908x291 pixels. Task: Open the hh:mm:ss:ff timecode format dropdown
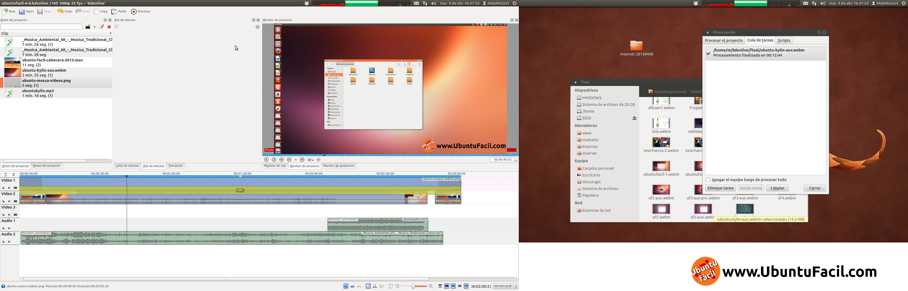click(x=505, y=286)
